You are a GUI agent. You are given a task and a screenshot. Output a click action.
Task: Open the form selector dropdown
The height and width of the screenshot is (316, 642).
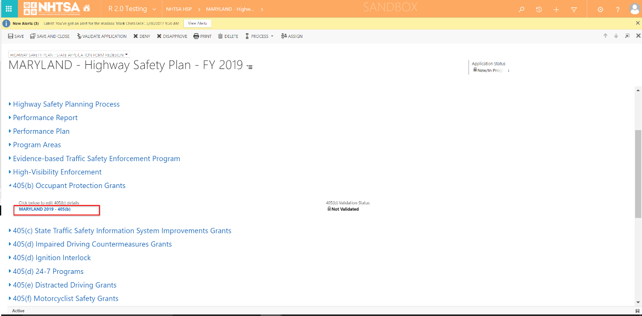(x=68, y=55)
